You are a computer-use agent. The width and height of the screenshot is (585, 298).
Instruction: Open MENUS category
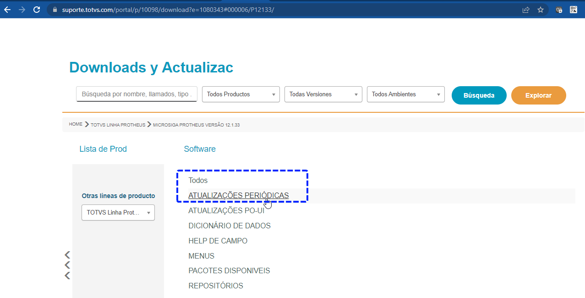[201, 256]
